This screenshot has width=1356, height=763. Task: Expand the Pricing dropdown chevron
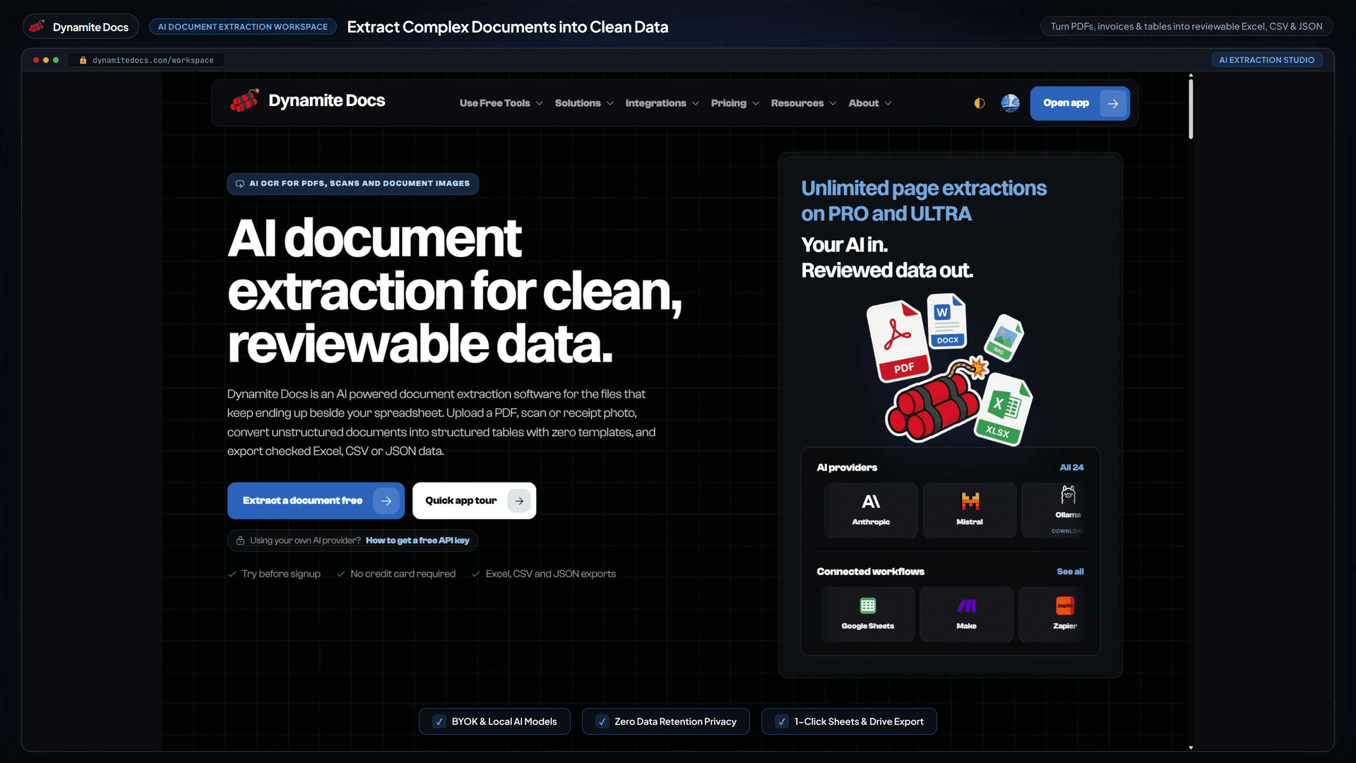[x=756, y=104]
